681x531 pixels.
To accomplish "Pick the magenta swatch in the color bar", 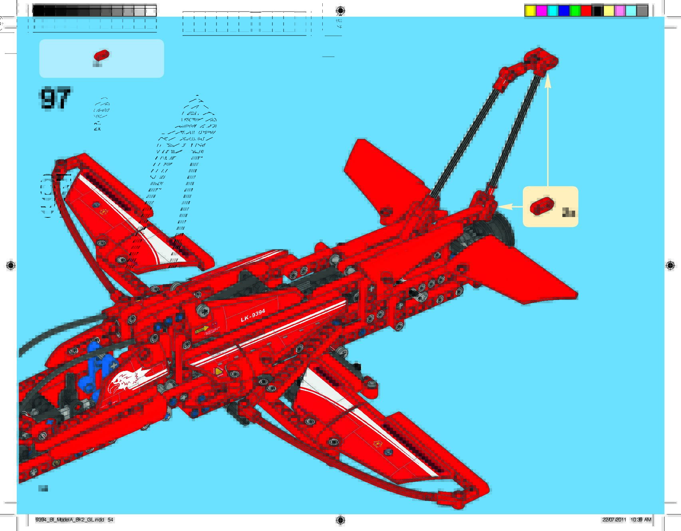I will pyautogui.click(x=541, y=11).
